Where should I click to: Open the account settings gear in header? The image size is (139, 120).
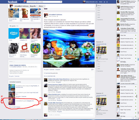point(107,2)
